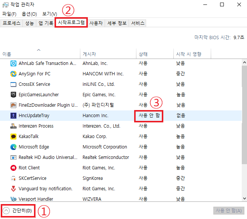Click the (주) 파인디지털 publisher cell

tap(98, 105)
